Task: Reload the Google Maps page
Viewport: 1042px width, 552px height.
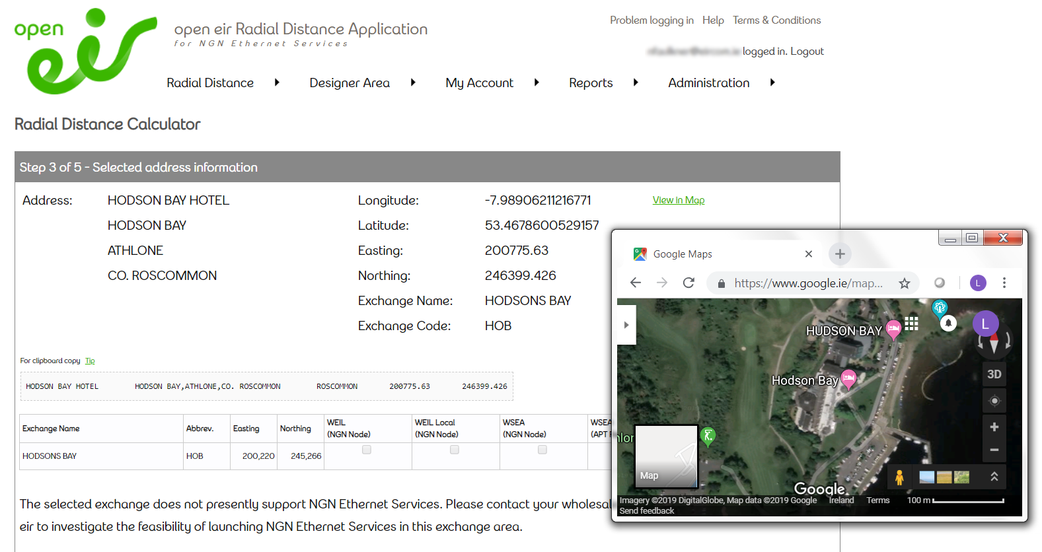Action: 688,283
